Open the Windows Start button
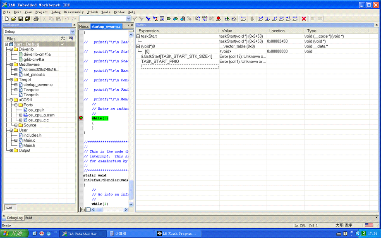 14,233
